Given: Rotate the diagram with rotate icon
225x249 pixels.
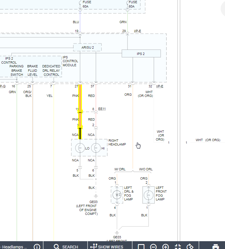Looking at the screenshot, I should click(x=190, y=247).
